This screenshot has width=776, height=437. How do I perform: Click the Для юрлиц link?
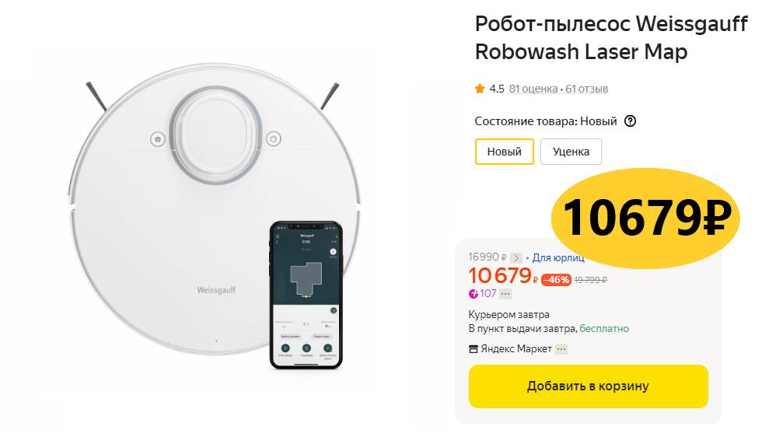(558, 257)
